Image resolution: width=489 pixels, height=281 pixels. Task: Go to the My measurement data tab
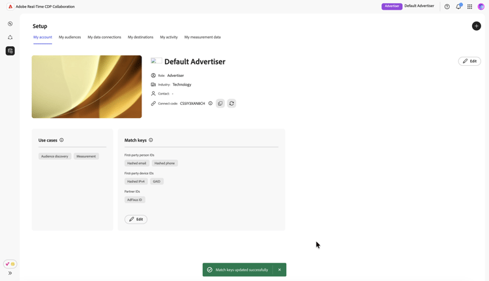pos(202,37)
